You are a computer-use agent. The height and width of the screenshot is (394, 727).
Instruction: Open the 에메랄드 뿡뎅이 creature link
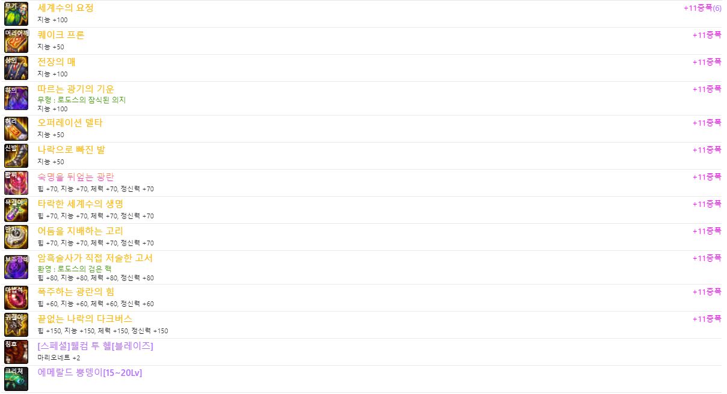coord(90,373)
